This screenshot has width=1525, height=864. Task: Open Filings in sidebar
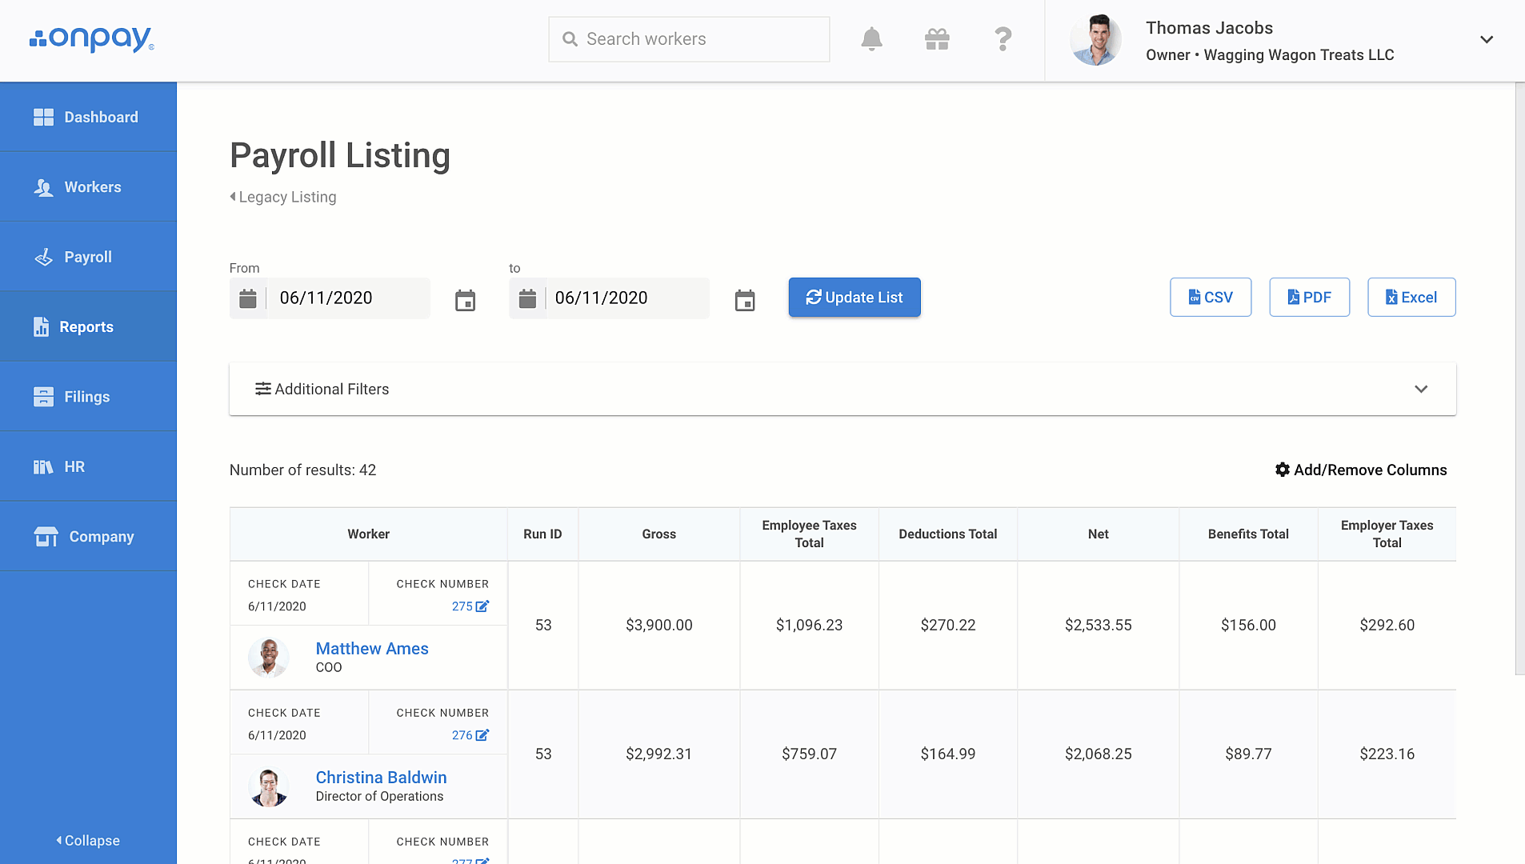[x=88, y=396]
